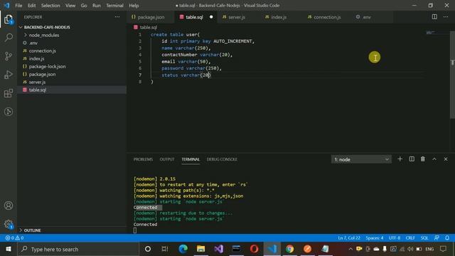Viewport: 455px width, 256px height.
Task: Switch to connection.js editor tab
Action: (x=327, y=17)
